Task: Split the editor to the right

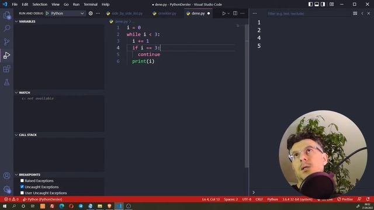Action: click(x=235, y=13)
